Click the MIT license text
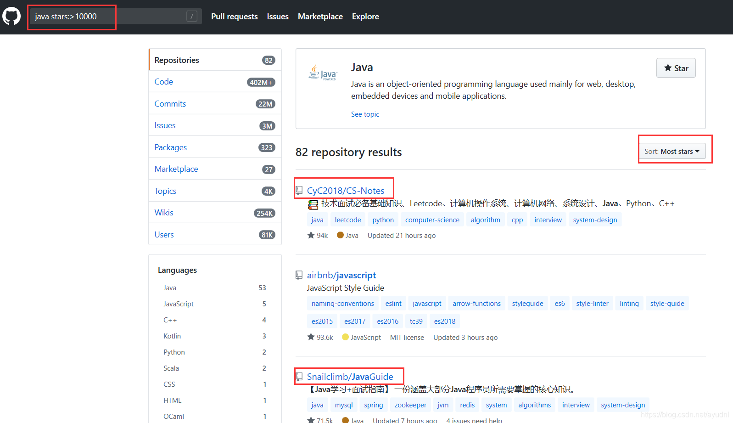 point(407,338)
